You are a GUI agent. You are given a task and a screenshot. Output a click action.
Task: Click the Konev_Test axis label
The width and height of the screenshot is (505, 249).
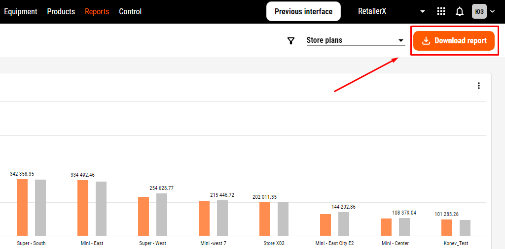coord(456,243)
